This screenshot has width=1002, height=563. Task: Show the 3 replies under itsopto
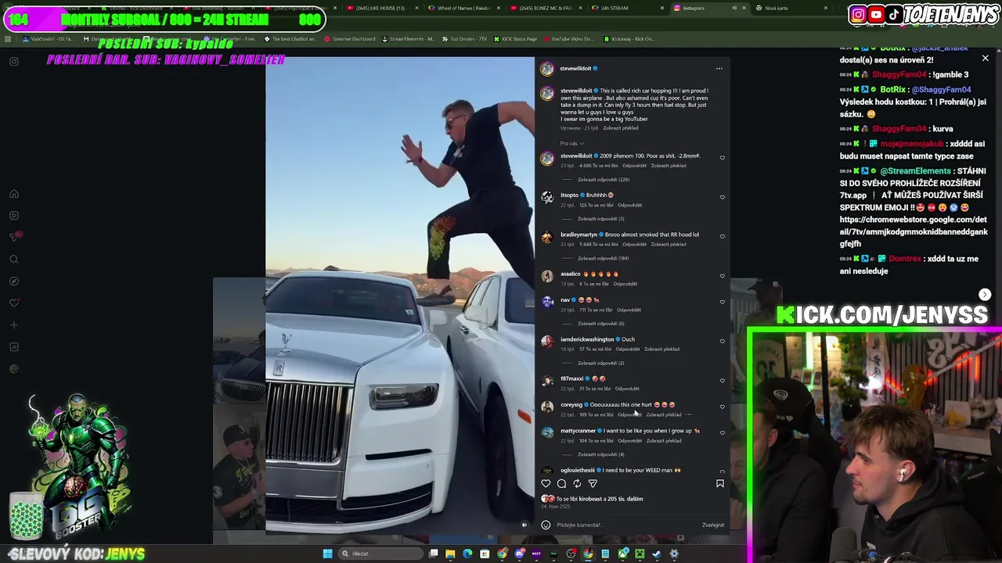[601, 218]
